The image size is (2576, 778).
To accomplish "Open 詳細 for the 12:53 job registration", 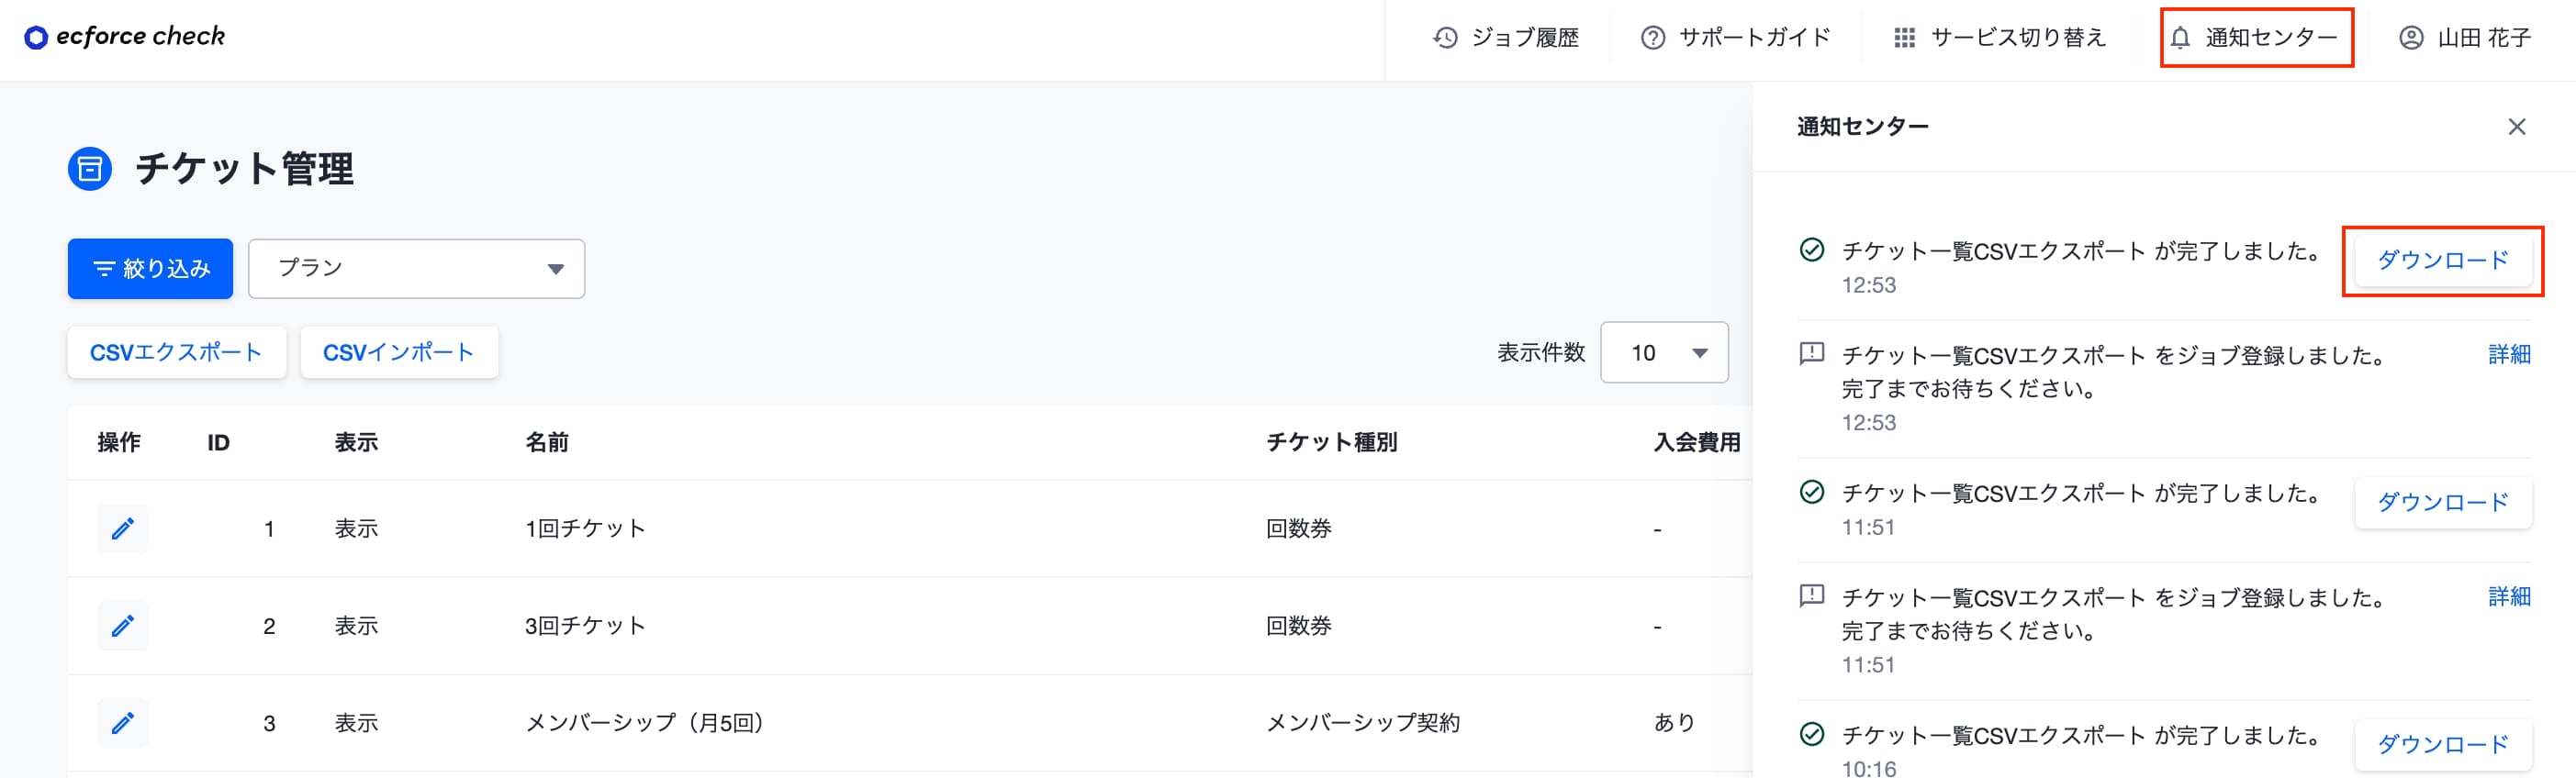I will [x=2509, y=354].
